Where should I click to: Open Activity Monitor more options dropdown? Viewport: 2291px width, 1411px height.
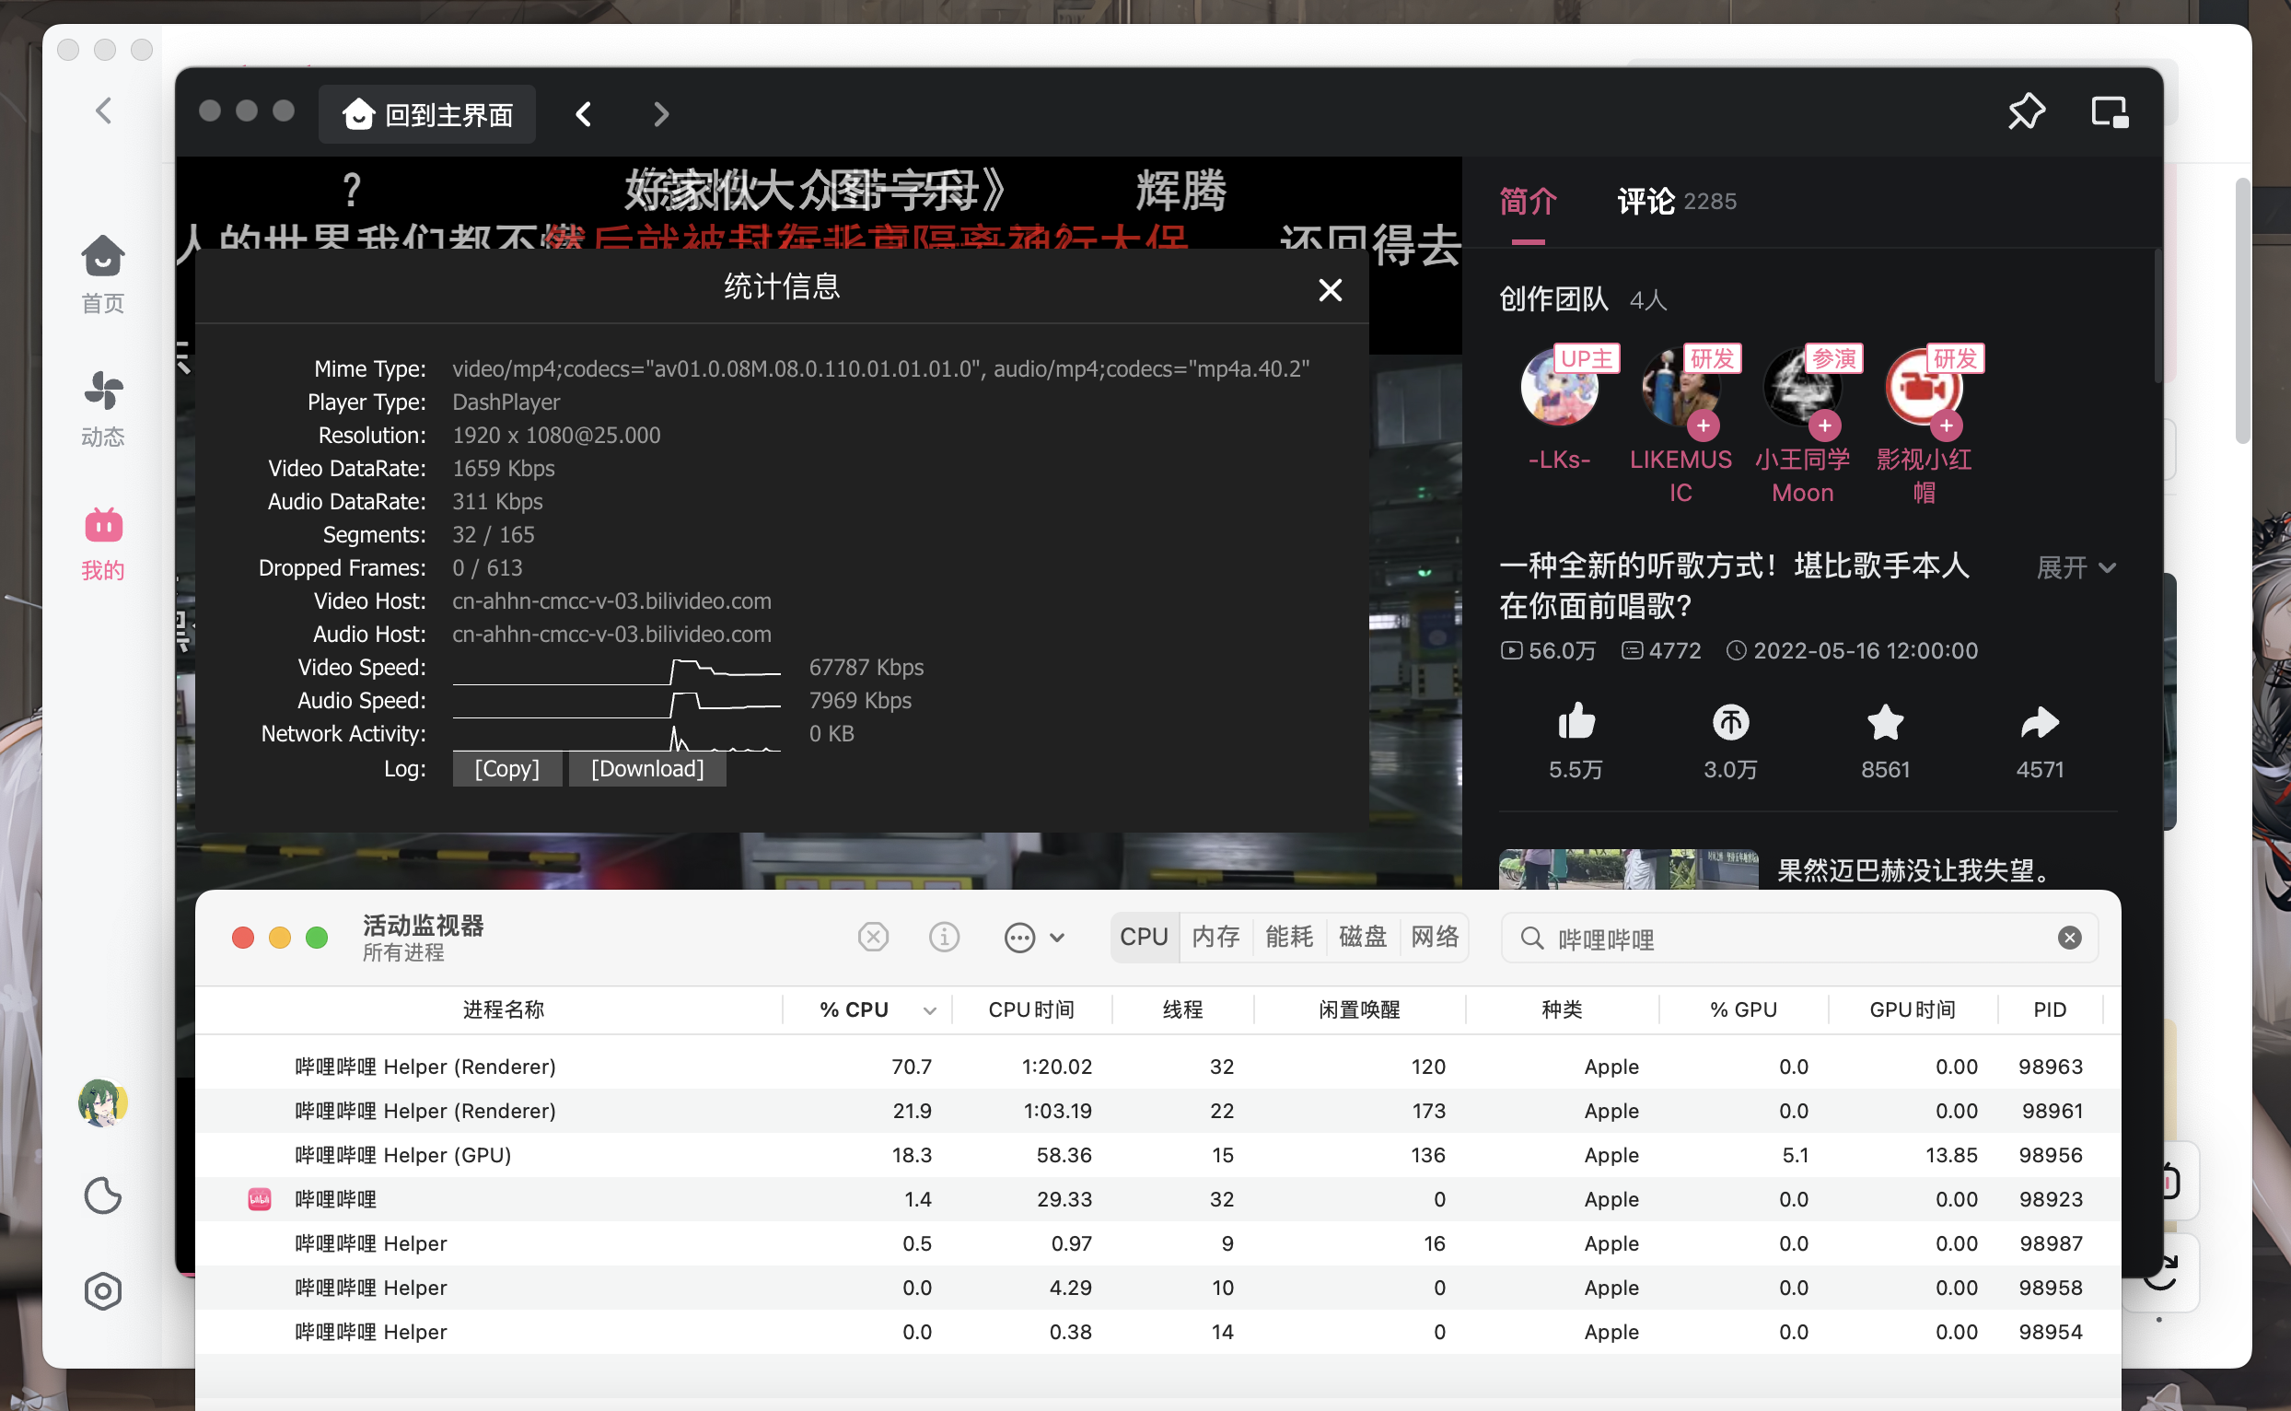click(x=1033, y=937)
